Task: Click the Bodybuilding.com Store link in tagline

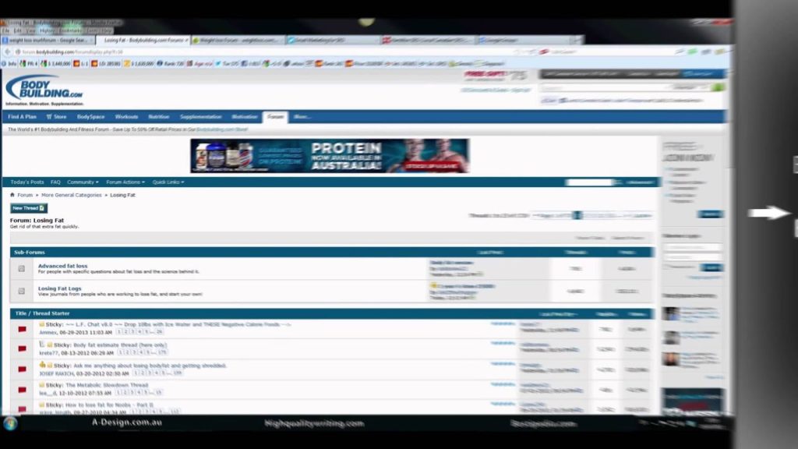Action: click(222, 129)
